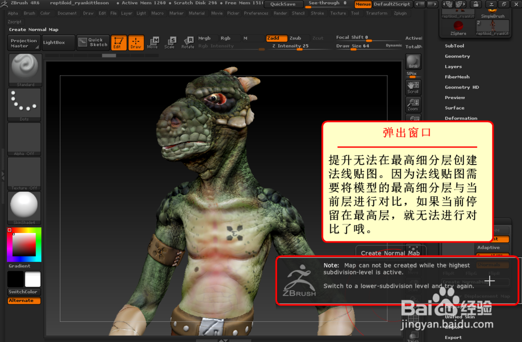Open the Alpha Off selector
Image resolution: width=522 pixels, height=342 pixels.
tap(25, 139)
